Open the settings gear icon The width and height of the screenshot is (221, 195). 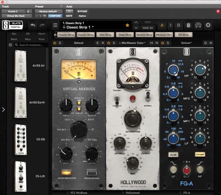pos(208,25)
